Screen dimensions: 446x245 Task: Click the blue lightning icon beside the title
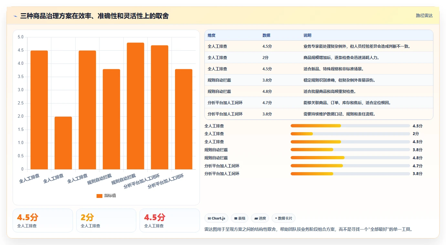[16, 16]
